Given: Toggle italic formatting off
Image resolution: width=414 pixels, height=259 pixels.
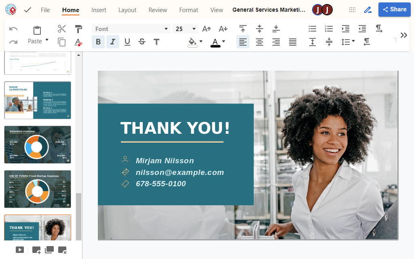Looking at the screenshot, I should pyautogui.click(x=112, y=42).
